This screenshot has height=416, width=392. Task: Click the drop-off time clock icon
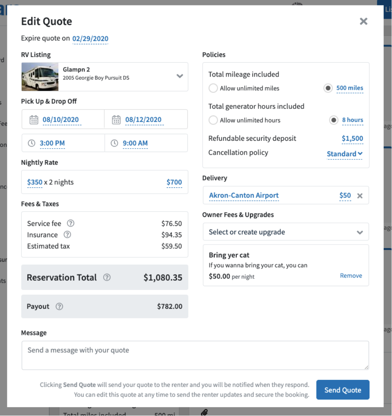114,143
